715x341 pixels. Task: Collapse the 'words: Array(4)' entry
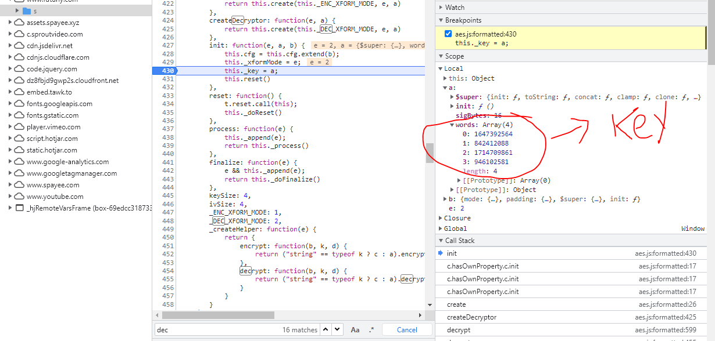[452, 125]
